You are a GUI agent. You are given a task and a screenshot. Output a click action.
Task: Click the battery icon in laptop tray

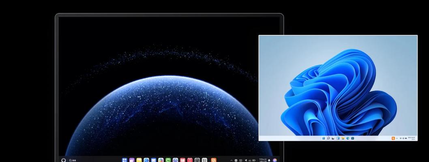point(254,160)
